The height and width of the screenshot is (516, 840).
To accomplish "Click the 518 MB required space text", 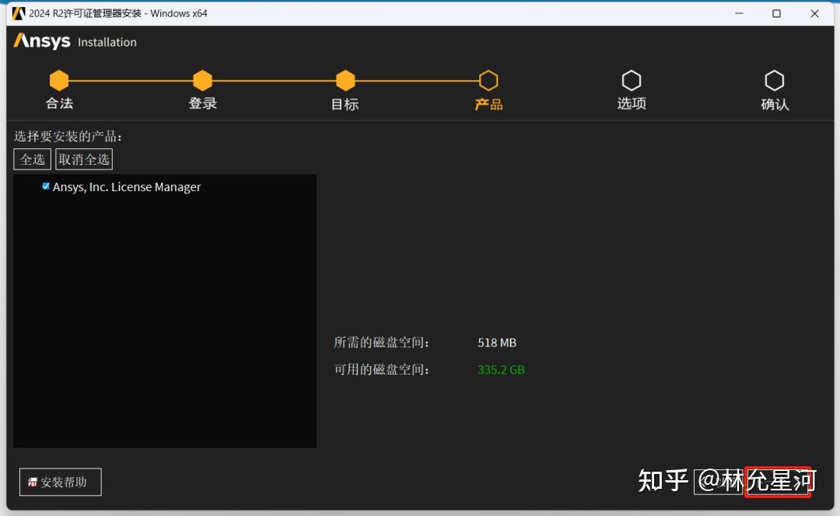I will (x=497, y=343).
